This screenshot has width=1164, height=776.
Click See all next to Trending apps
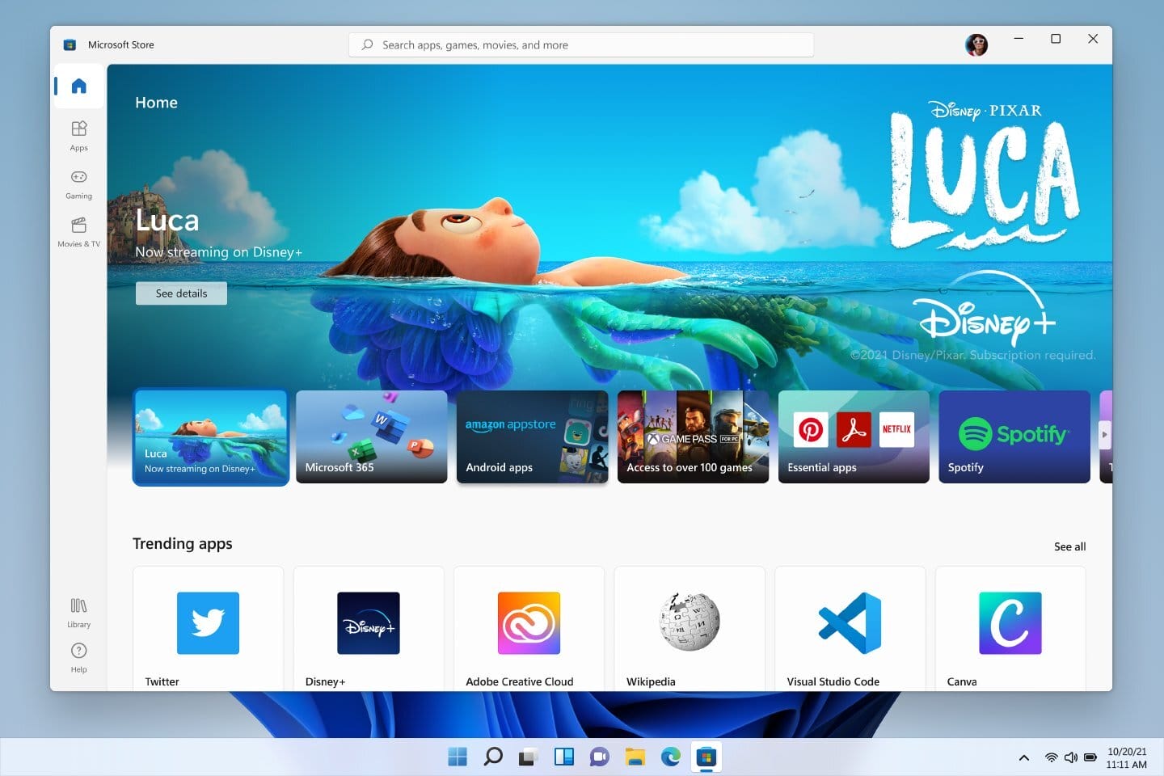pos(1069,546)
